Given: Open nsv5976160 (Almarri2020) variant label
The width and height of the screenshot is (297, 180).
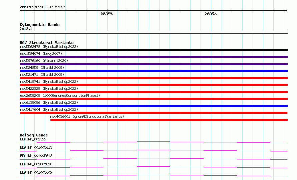Looking at the screenshot, I should (44, 61).
